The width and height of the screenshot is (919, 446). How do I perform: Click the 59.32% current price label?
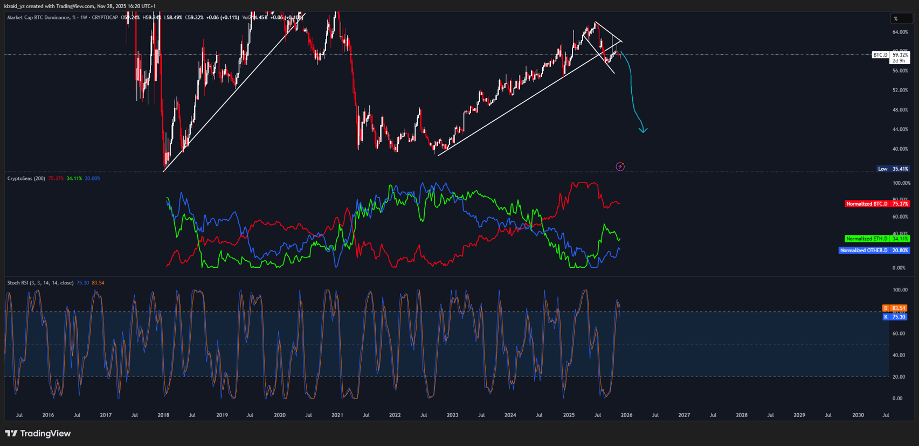pyautogui.click(x=900, y=55)
